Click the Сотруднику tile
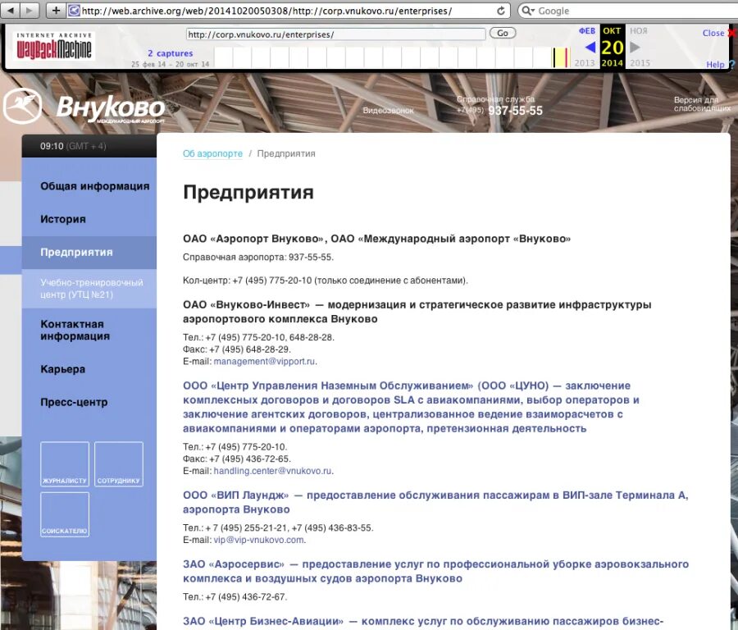 coord(119,463)
